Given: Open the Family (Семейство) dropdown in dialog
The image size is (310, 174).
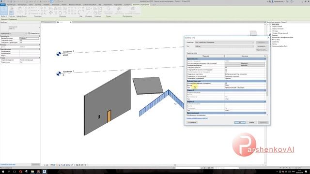Looking at the screenshot, I should tap(224, 42).
